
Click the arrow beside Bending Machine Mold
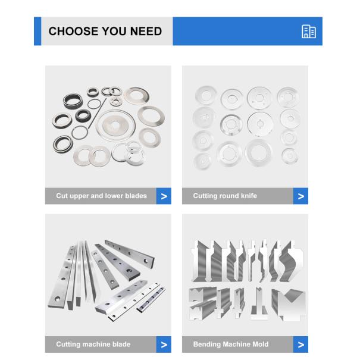[x=300, y=345]
